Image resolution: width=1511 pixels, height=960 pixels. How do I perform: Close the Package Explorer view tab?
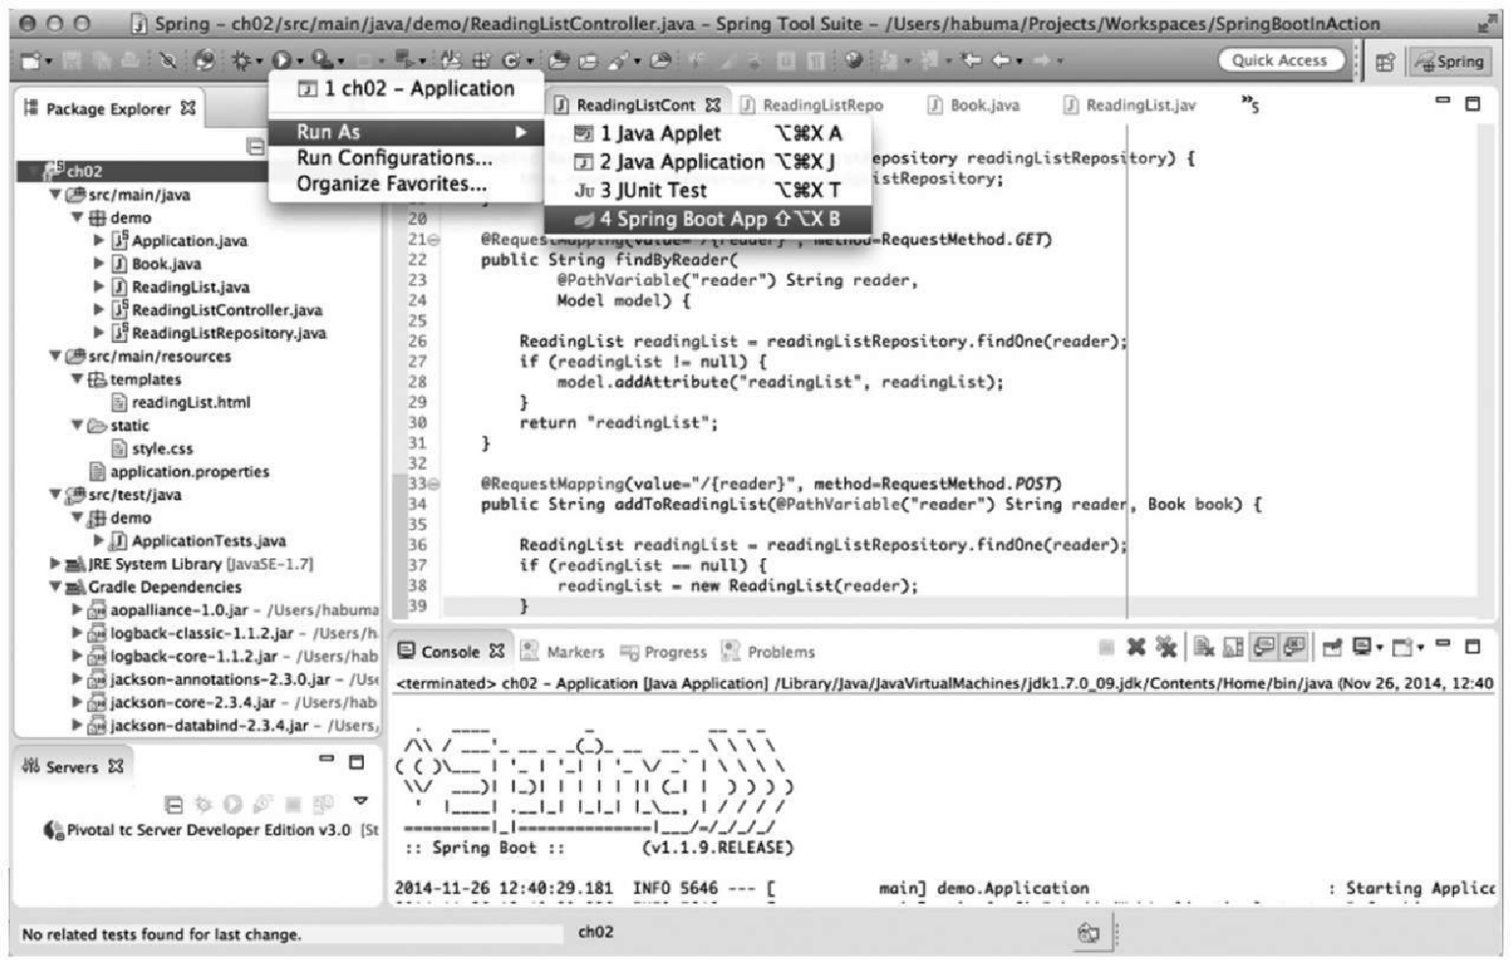pos(188,108)
